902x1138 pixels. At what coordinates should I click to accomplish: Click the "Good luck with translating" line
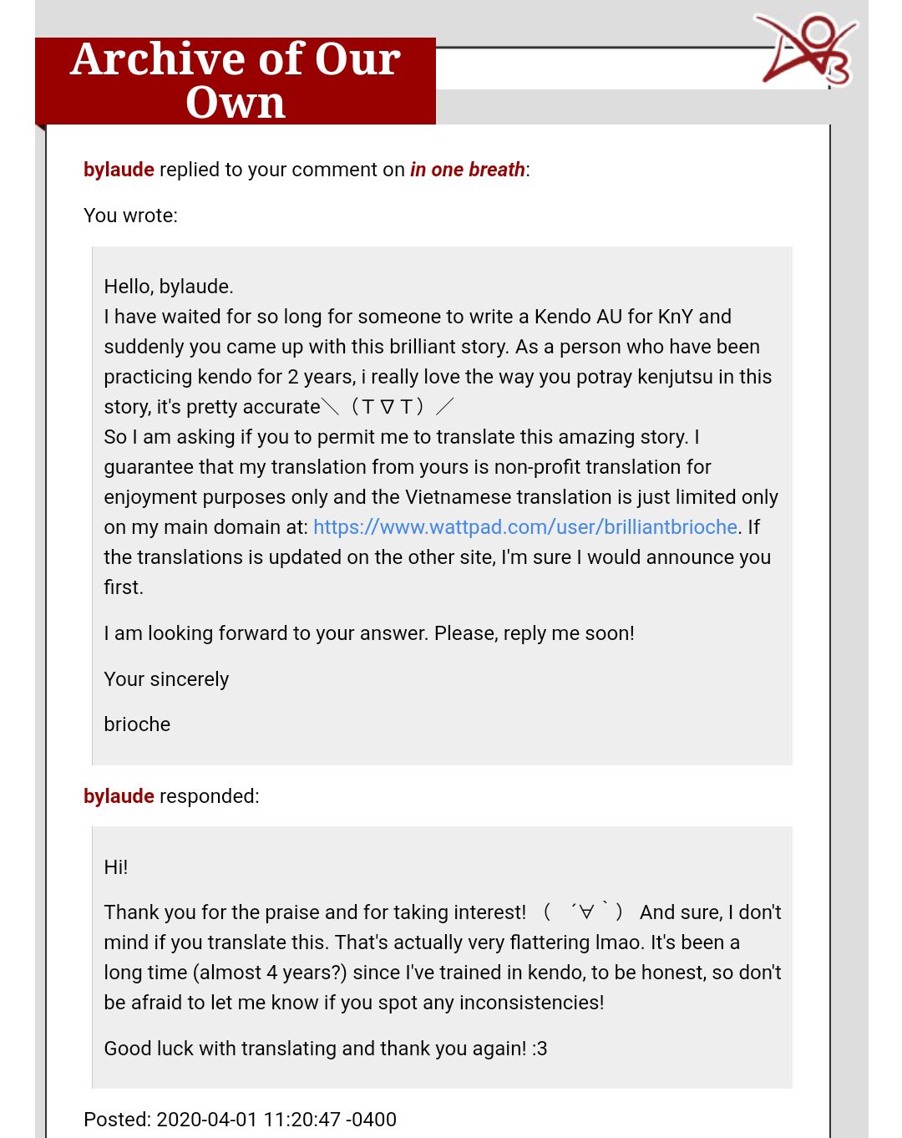coord(325,1049)
